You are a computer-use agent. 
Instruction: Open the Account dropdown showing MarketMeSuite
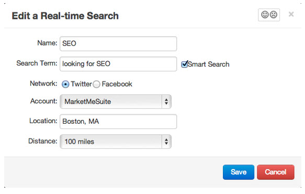[116, 102]
